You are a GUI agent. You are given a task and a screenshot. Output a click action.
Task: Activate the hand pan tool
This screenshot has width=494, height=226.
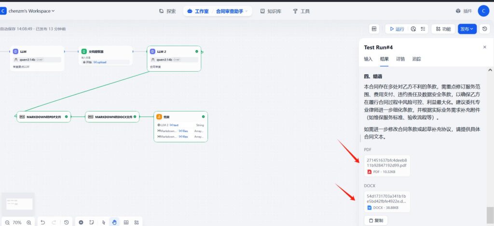pos(114,223)
